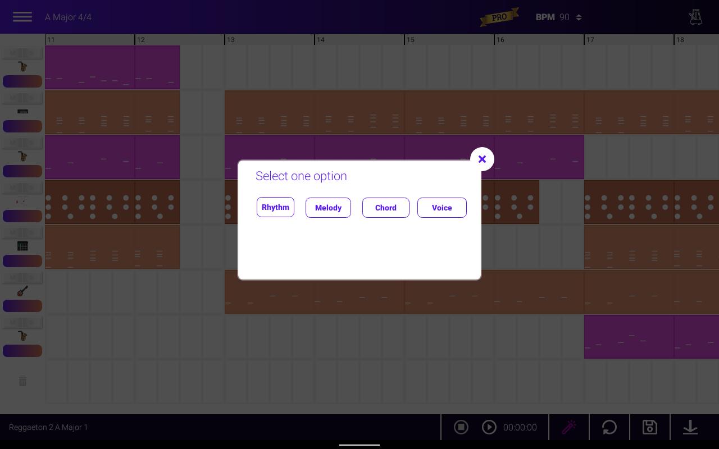Click the magic wand icon
Viewport: 719px width, 449px height.
[568, 427]
